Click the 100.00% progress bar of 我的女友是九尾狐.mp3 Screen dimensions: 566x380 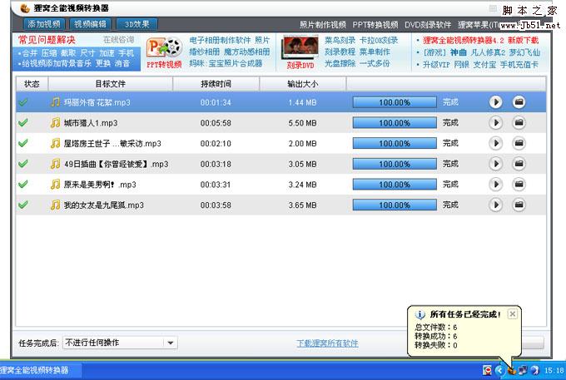[395, 205]
